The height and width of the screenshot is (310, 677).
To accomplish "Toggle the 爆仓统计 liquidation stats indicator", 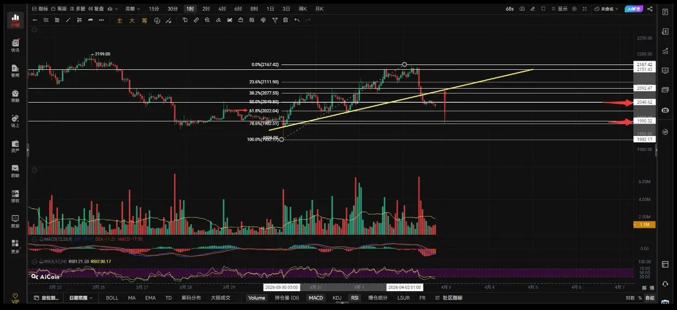I will (x=378, y=298).
